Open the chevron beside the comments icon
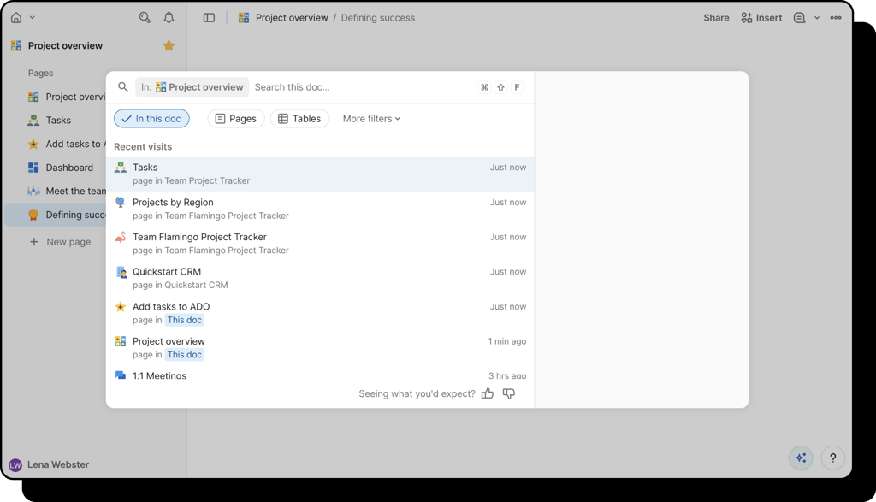 coord(817,17)
